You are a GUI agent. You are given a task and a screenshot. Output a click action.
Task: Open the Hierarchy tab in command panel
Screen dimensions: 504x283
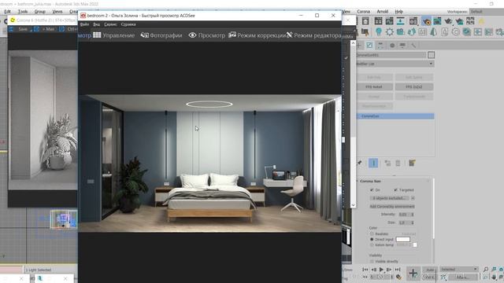coord(380,46)
